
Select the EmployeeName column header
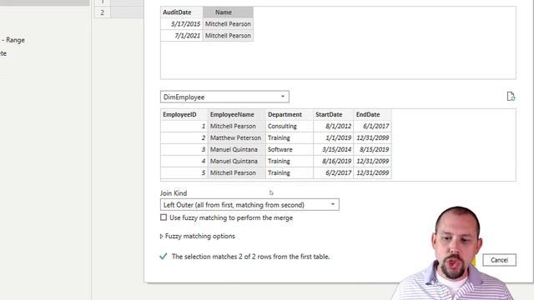coord(237,115)
